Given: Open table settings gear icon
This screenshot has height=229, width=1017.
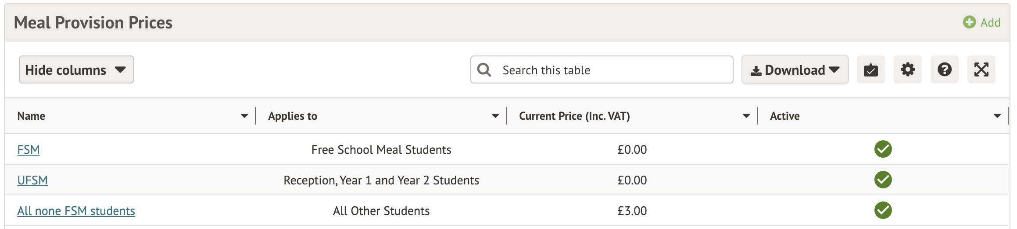Looking at the screenshot, I should pyautogui.click(x=907, y=70).
